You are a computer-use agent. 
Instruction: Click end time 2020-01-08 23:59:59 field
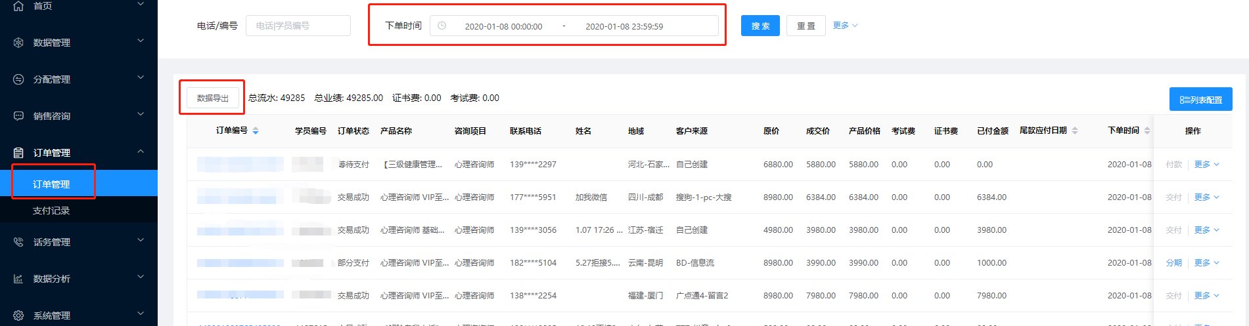(624, 26)
